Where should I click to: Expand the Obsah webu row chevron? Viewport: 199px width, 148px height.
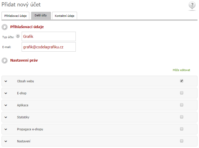tap(6, 81)
